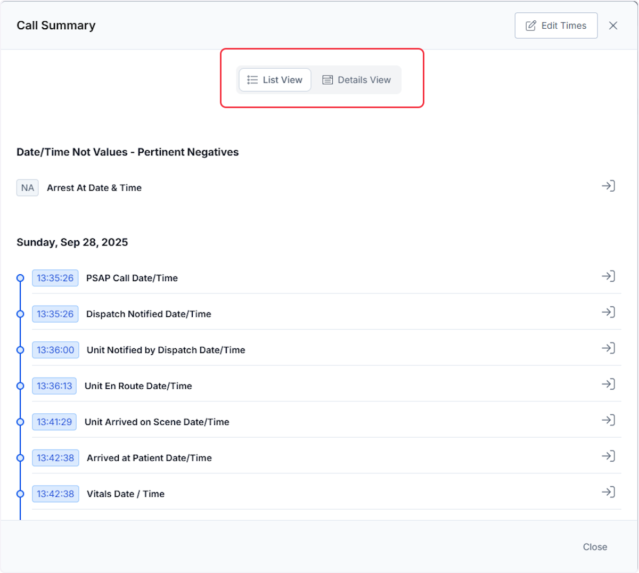This screenshot has height=573, width=639.
Task: Open Unit En Route Date/Time arrow icon
Action: (x=608, y=384)
